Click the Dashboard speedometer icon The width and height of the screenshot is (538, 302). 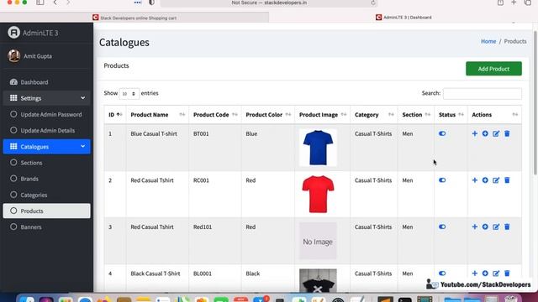click(13, 82)
